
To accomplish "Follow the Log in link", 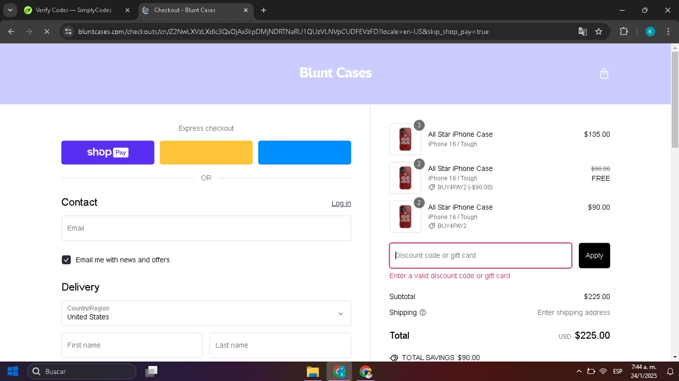I will pyautogui.click(x=341, y=203).
